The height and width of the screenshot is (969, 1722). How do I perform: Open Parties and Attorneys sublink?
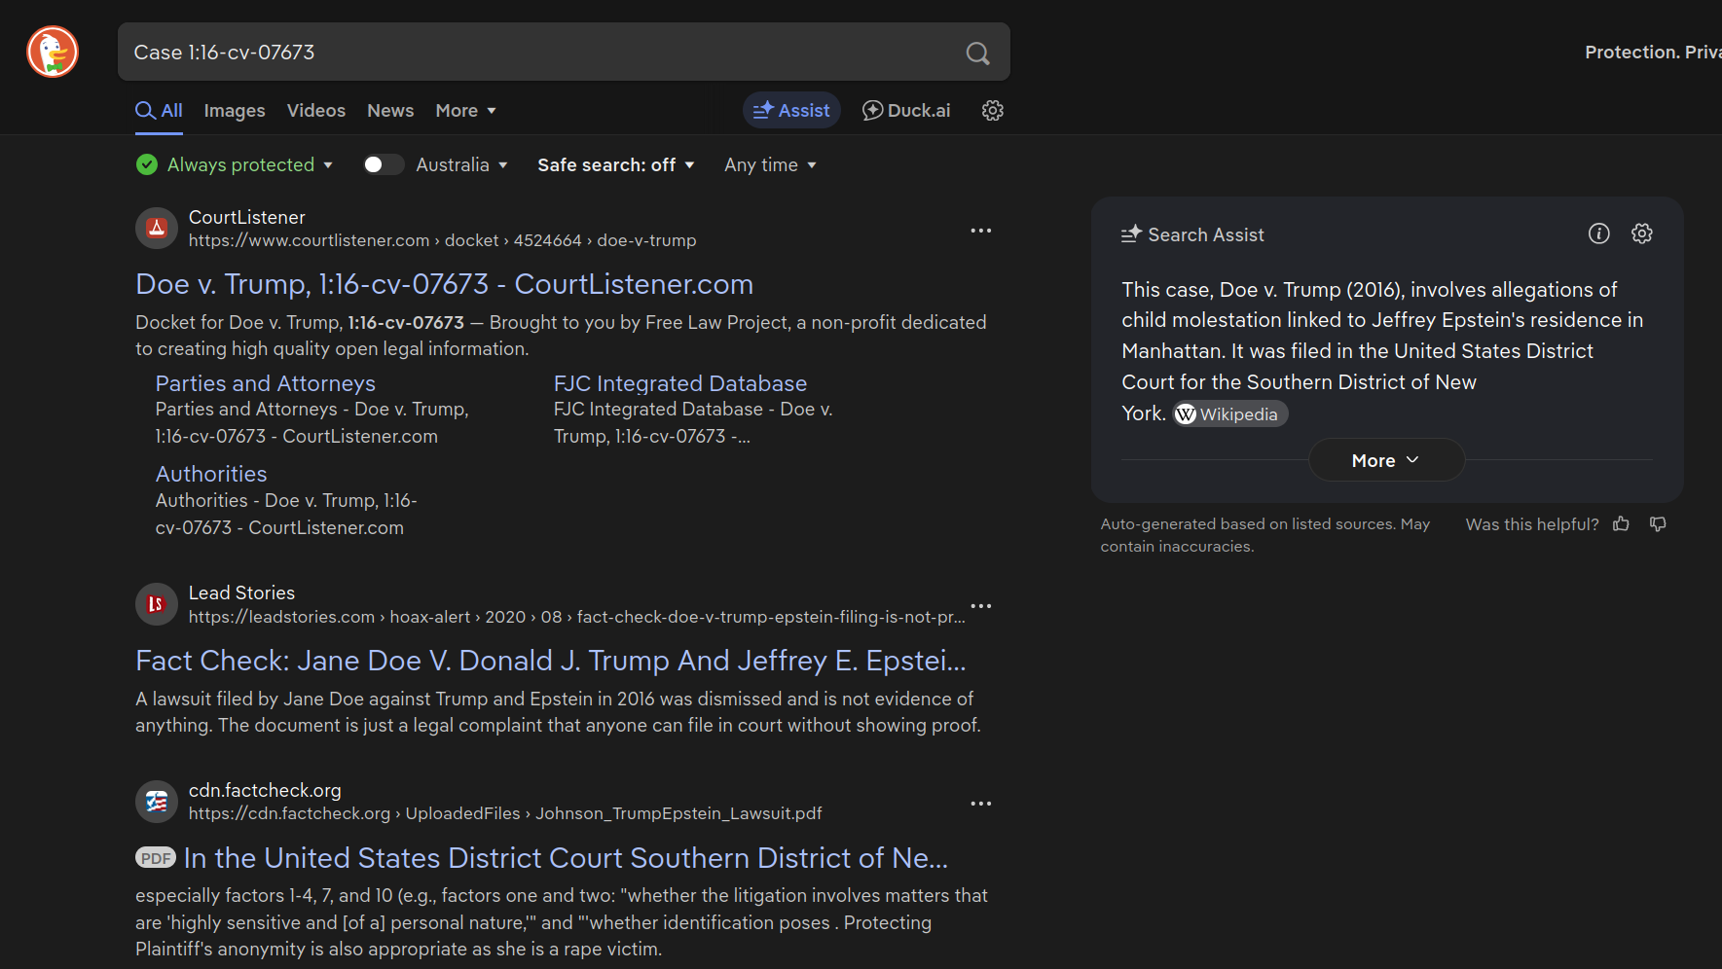pyautogui.click(x=266, y=383)
